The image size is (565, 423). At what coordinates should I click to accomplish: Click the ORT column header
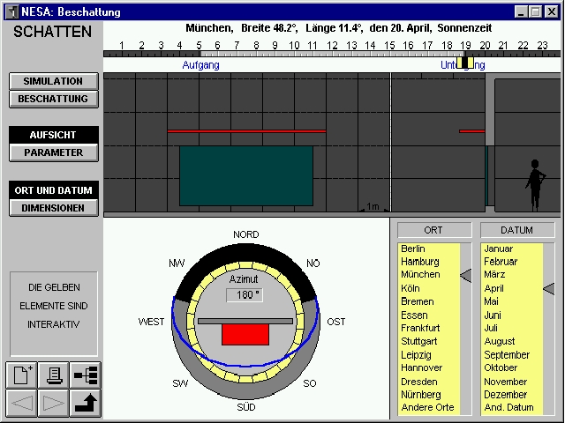(434, 230)
